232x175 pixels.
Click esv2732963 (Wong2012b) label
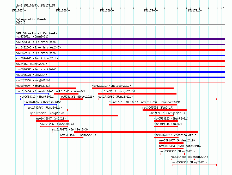[57, 124]
